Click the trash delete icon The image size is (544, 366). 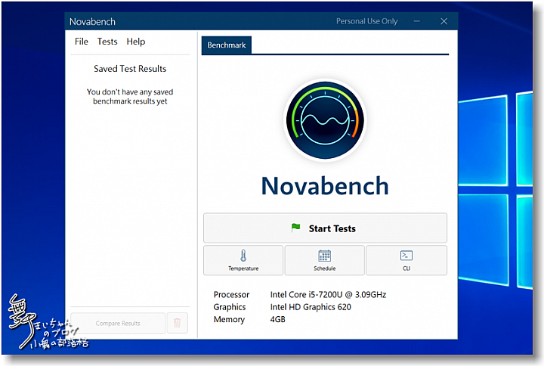point(178,323)
